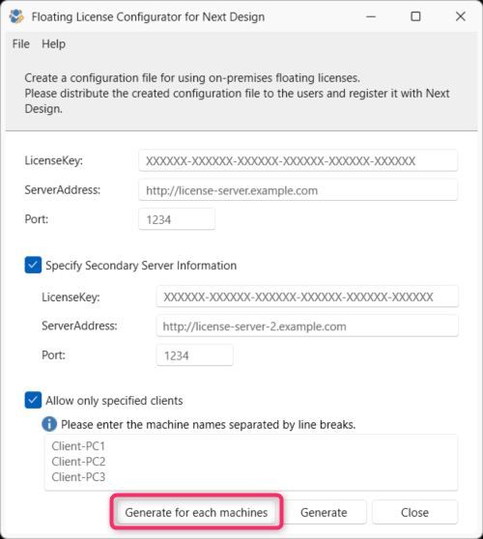Maximize the Floating License Configurator window
The width and height of the screenshot is (483, 539).
click(x=415, y=16)
